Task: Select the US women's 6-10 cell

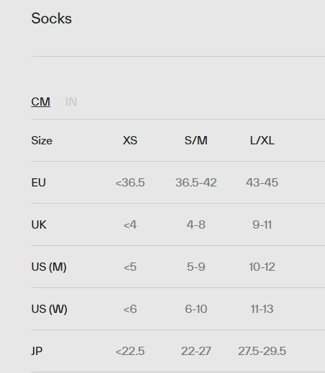Action: 196,309
